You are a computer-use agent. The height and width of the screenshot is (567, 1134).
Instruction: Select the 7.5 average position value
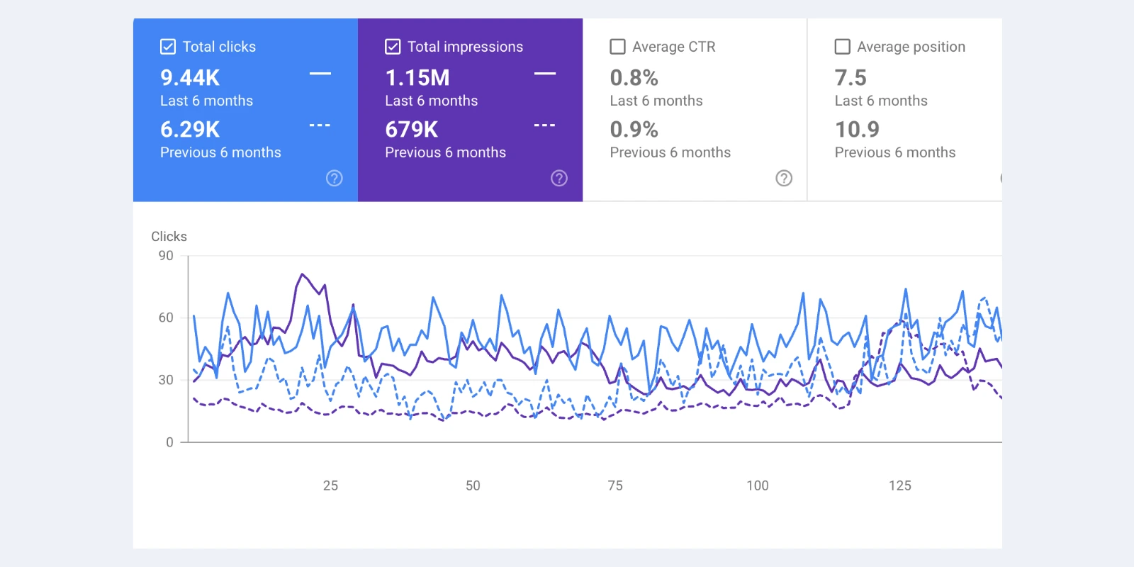[x=850, y=77]
